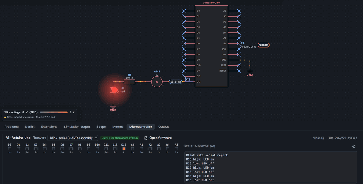Switch to the Netlist tab

point(29,127)
